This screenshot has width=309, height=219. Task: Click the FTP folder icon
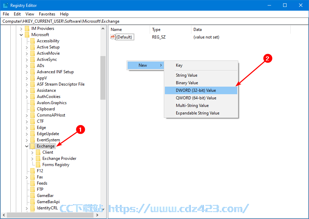(x=33, y=189)
